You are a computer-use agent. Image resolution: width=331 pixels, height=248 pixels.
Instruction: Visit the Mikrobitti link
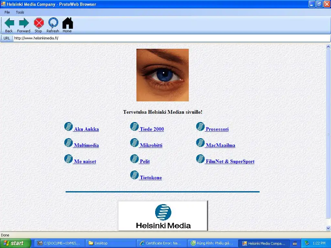(x=151, y=145)
